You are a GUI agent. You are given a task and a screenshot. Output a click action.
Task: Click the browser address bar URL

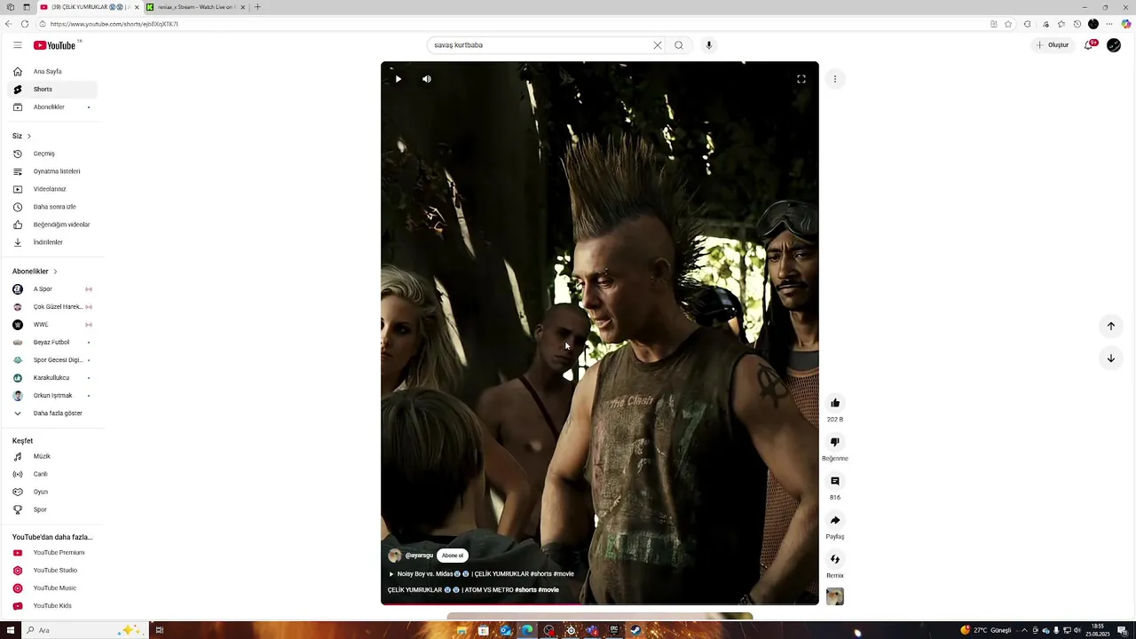point(114,24)
